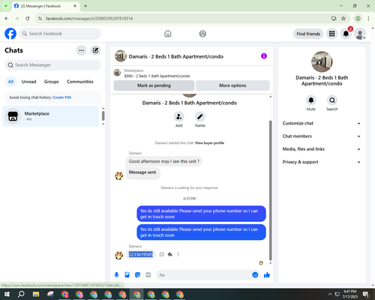Screen dimensions: 375x300
Task: Open emoji picker in message box
Action: pos(255,275)
